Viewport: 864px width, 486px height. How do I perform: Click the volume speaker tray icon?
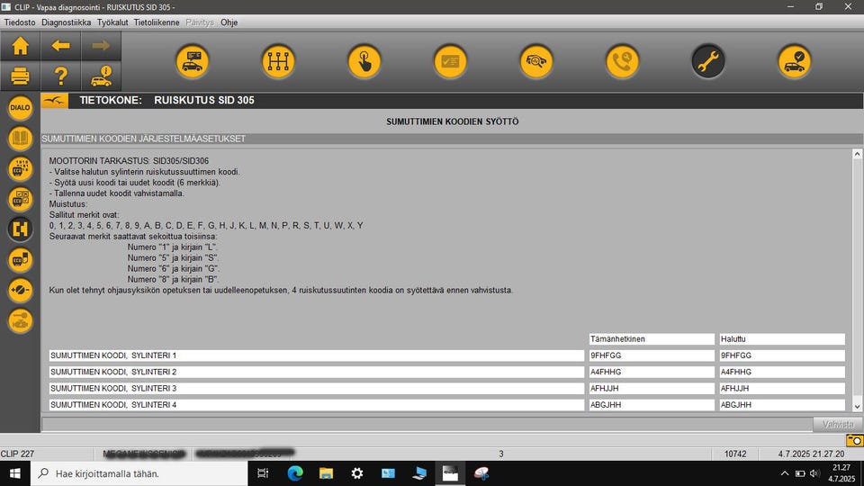(x=815, y=474)
